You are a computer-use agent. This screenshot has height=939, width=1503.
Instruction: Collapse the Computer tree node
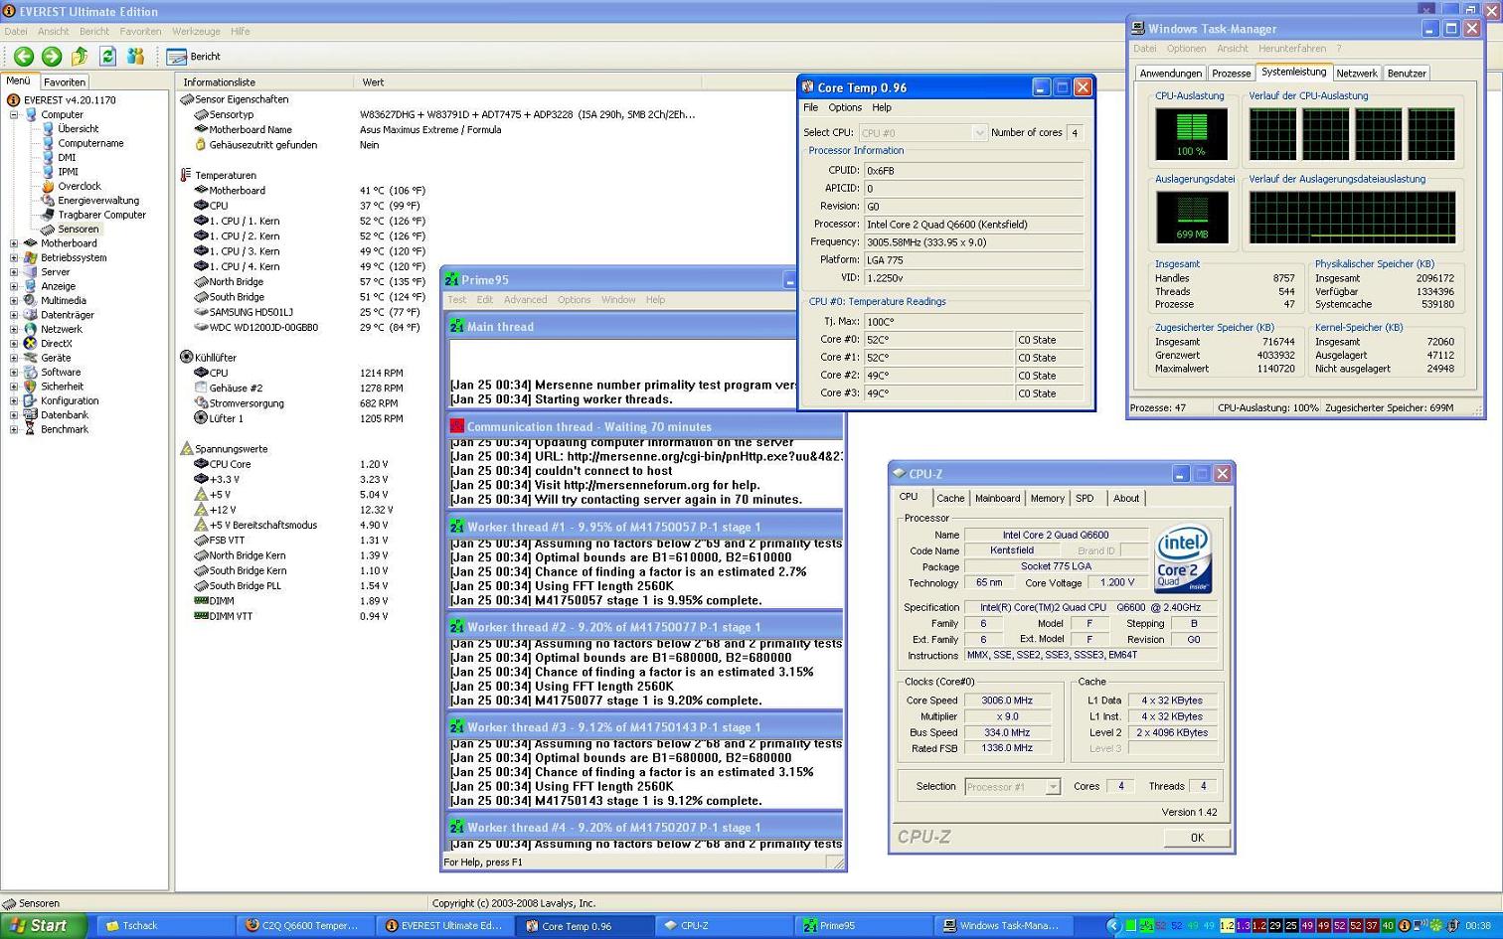[x=14, y=115]
